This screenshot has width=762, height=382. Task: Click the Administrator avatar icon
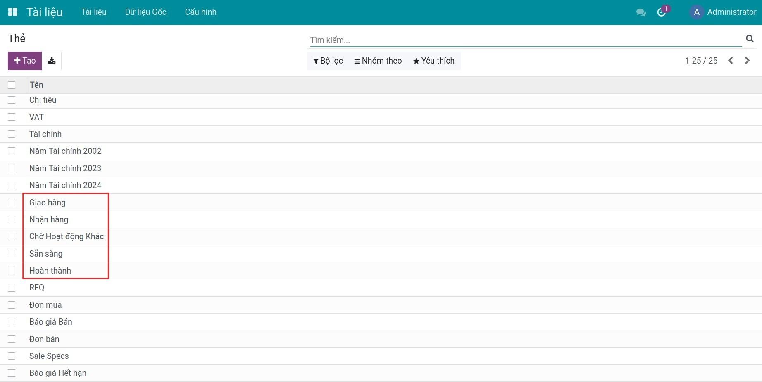[x=697, y=12]
